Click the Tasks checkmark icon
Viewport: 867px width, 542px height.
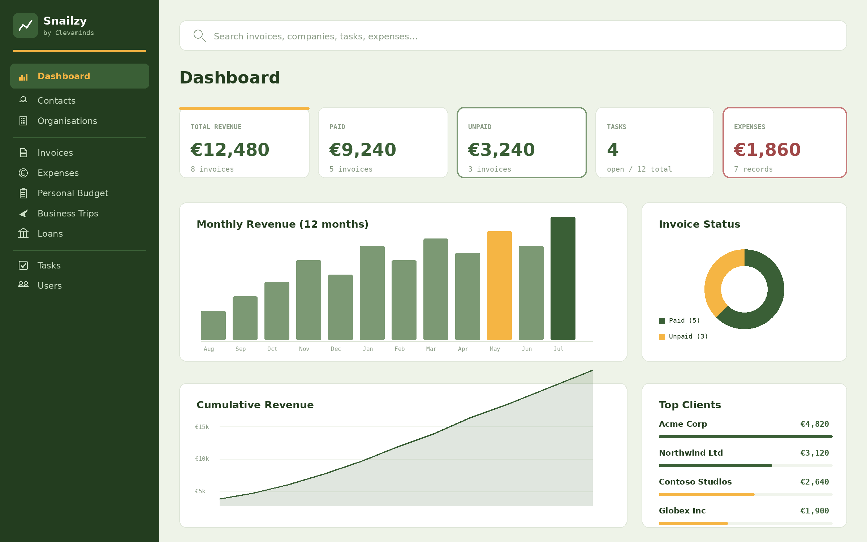pos(23,266)
